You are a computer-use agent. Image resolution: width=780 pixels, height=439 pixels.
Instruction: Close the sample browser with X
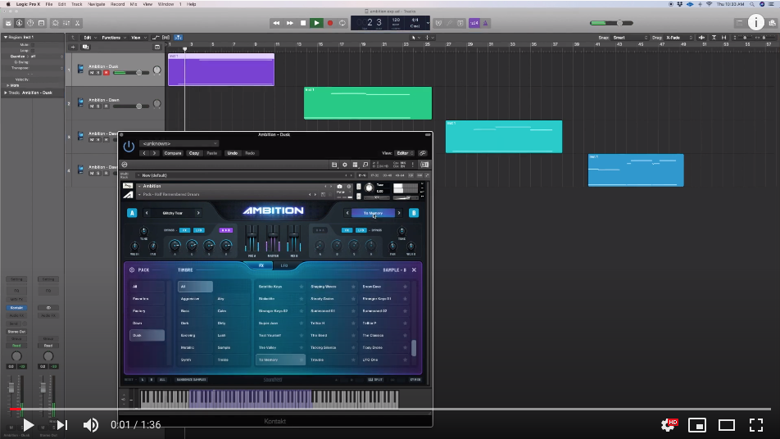coord(414,270)
